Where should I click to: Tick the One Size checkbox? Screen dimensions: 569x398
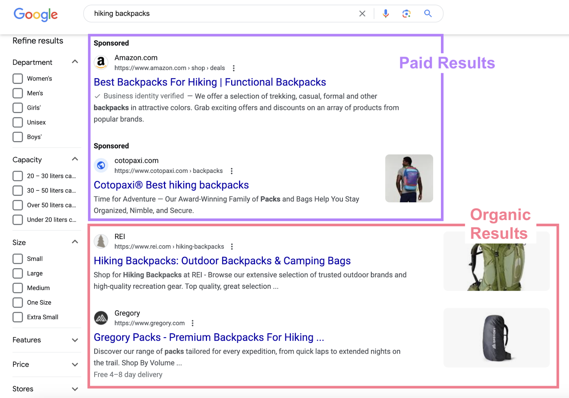tap(18, 302)
